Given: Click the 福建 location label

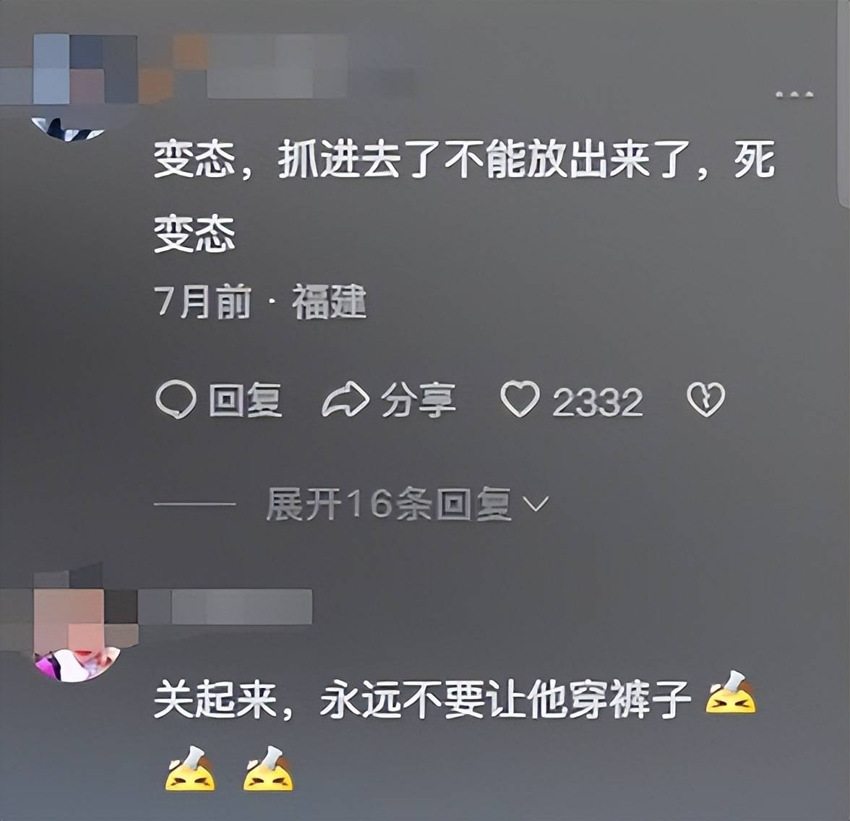Looking at the screenshot, I should click(x=330, y=302).
